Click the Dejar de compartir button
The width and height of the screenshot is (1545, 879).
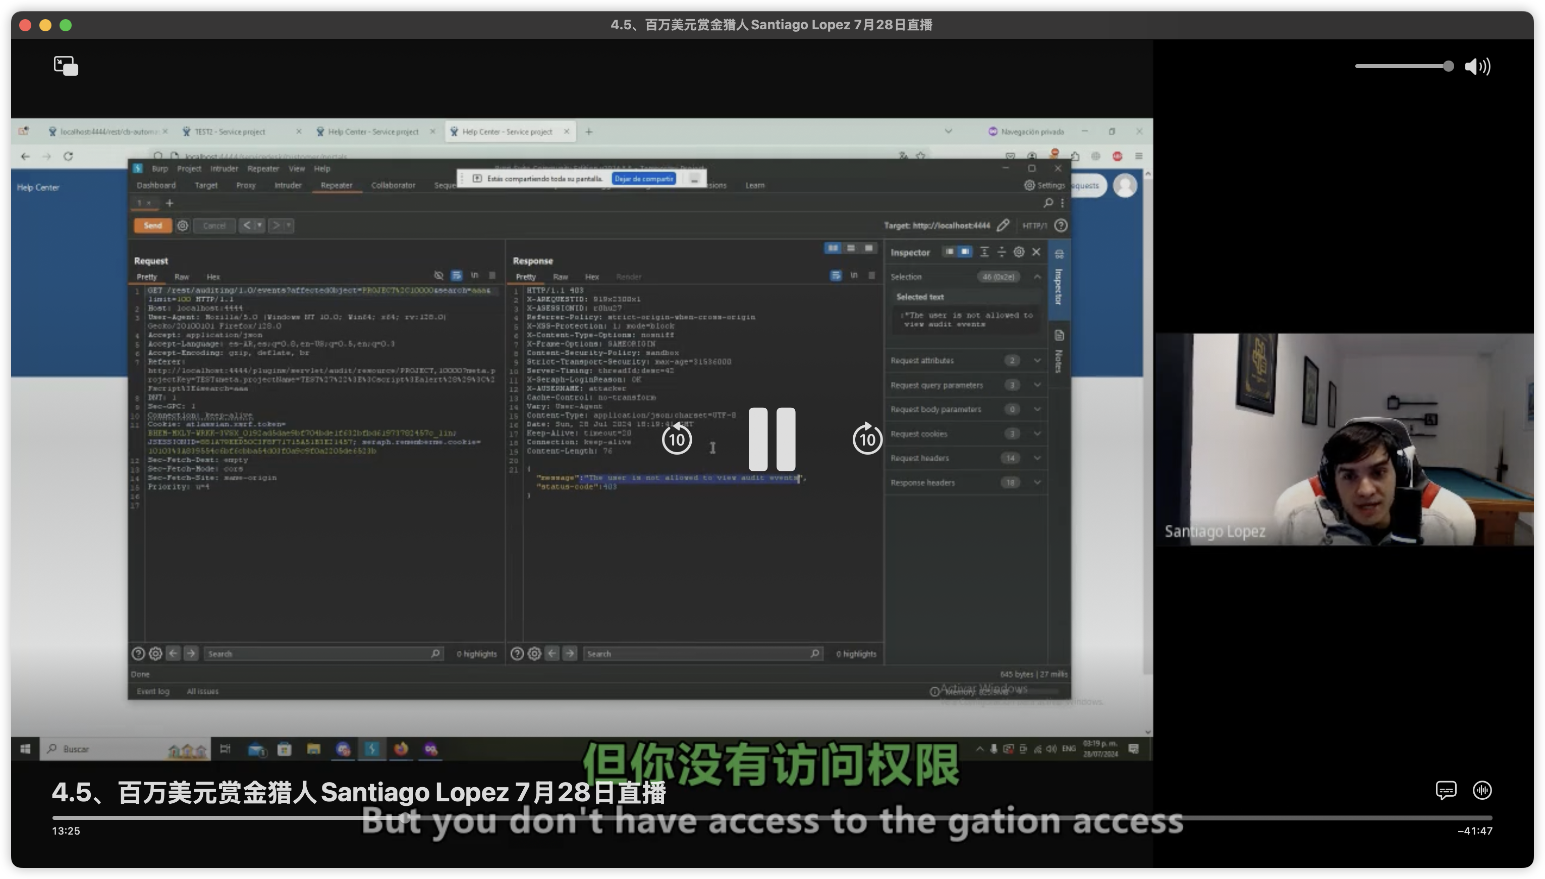[x=643, y=179]
